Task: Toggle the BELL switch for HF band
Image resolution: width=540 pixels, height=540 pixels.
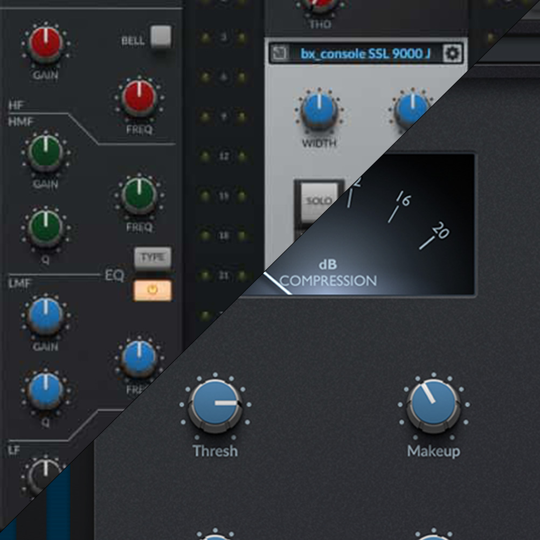Action: click(x=160, y=37)
